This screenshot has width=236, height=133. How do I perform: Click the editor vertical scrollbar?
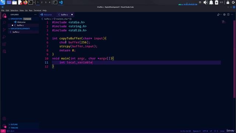[x=235, y=59]
